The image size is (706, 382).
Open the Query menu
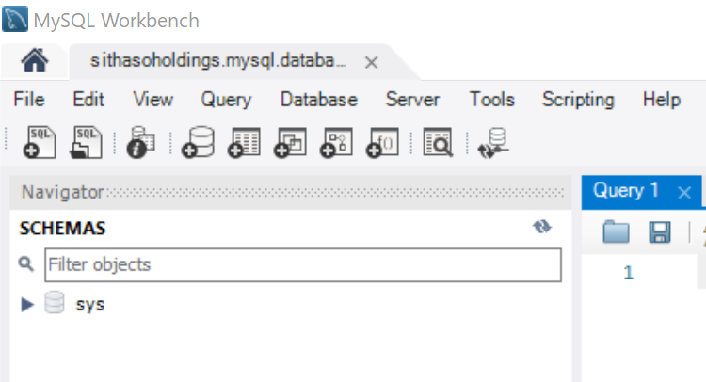tap(226, 100)
